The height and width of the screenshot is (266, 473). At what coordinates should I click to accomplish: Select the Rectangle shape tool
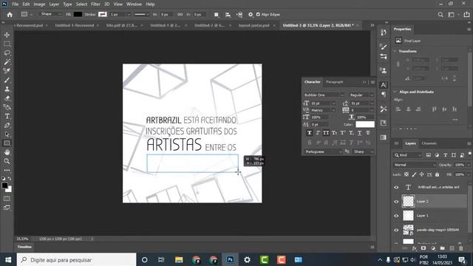7,143
